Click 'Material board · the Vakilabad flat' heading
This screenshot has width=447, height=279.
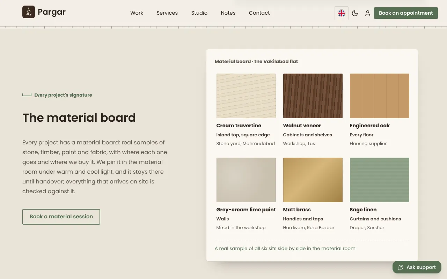[x=256, y=61]
